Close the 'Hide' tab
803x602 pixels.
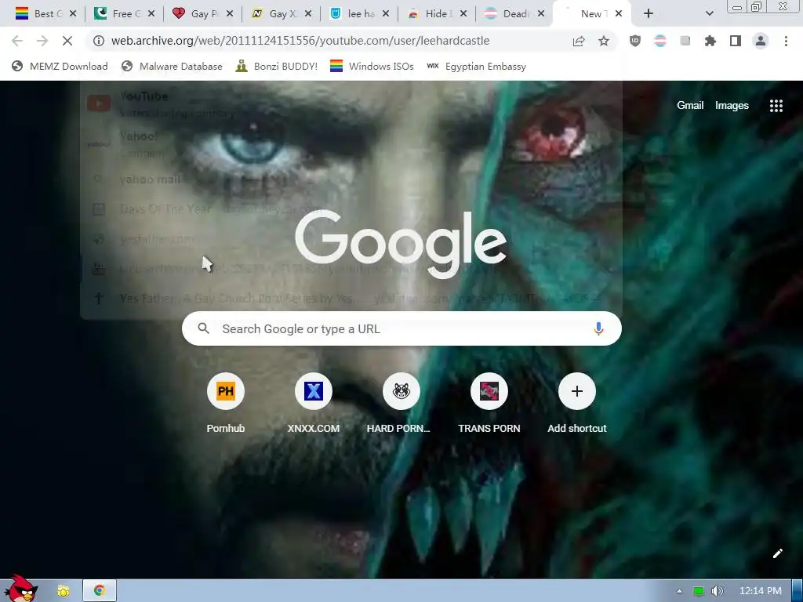click(x=463, y=14)
